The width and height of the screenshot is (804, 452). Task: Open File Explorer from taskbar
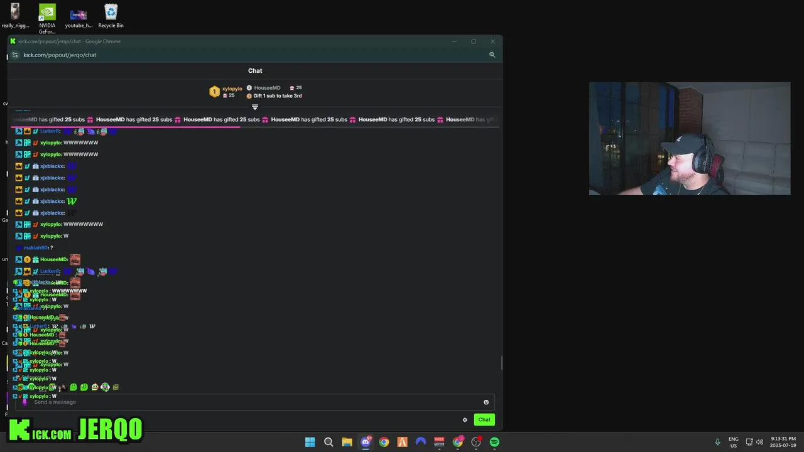click(x=347, y=442)
